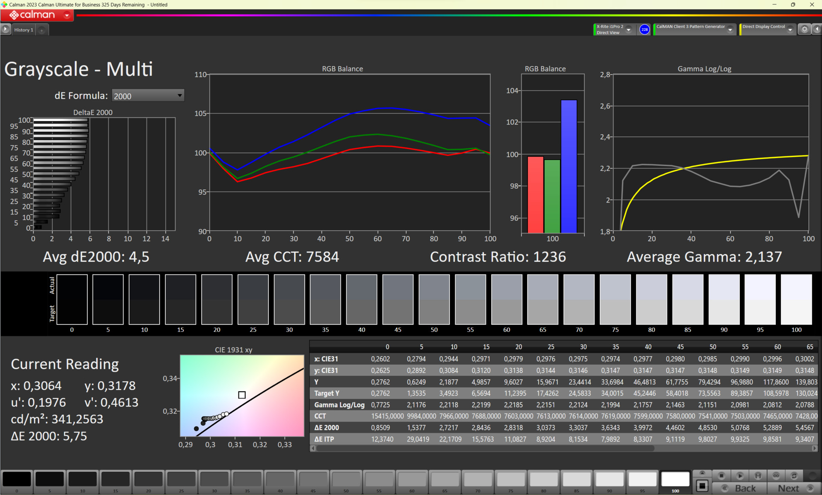Viewport: 822px width, 495px height.
Task: Toggle the black pattern window square
Action: (x=702, y=486)
